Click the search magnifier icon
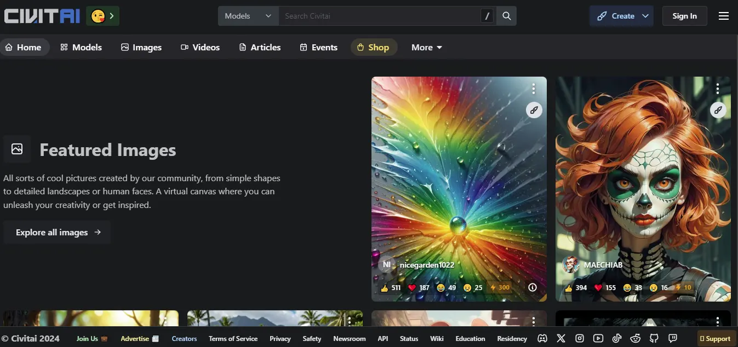The width and height of the screenshot is (738, 347). tap(507, 16)
